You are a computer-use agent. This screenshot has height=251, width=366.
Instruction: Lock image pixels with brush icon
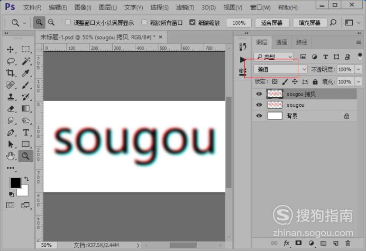(x=285, y=81)
